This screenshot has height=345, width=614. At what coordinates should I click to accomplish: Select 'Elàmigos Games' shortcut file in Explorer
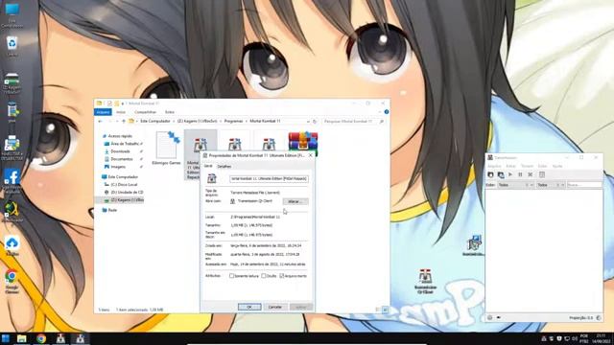click(167, 149)
